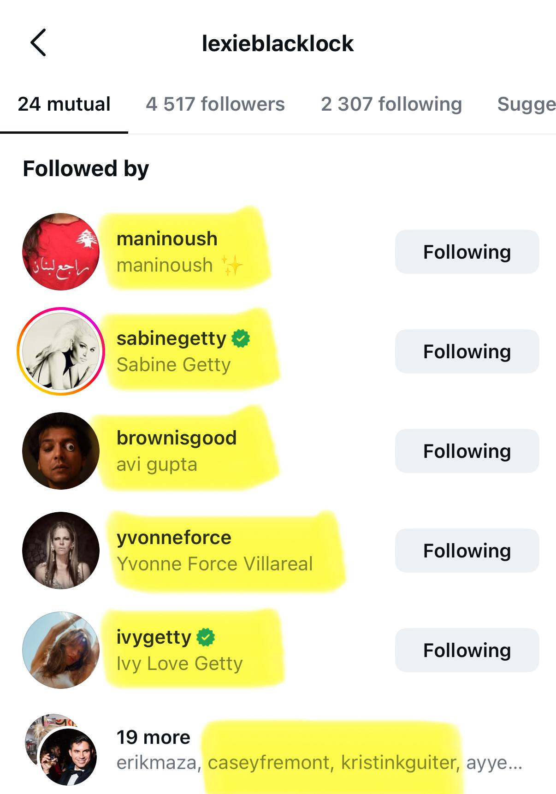Open ivygetty's profile picture
This screenshot has width=556, height=794.
click(61, 650)
